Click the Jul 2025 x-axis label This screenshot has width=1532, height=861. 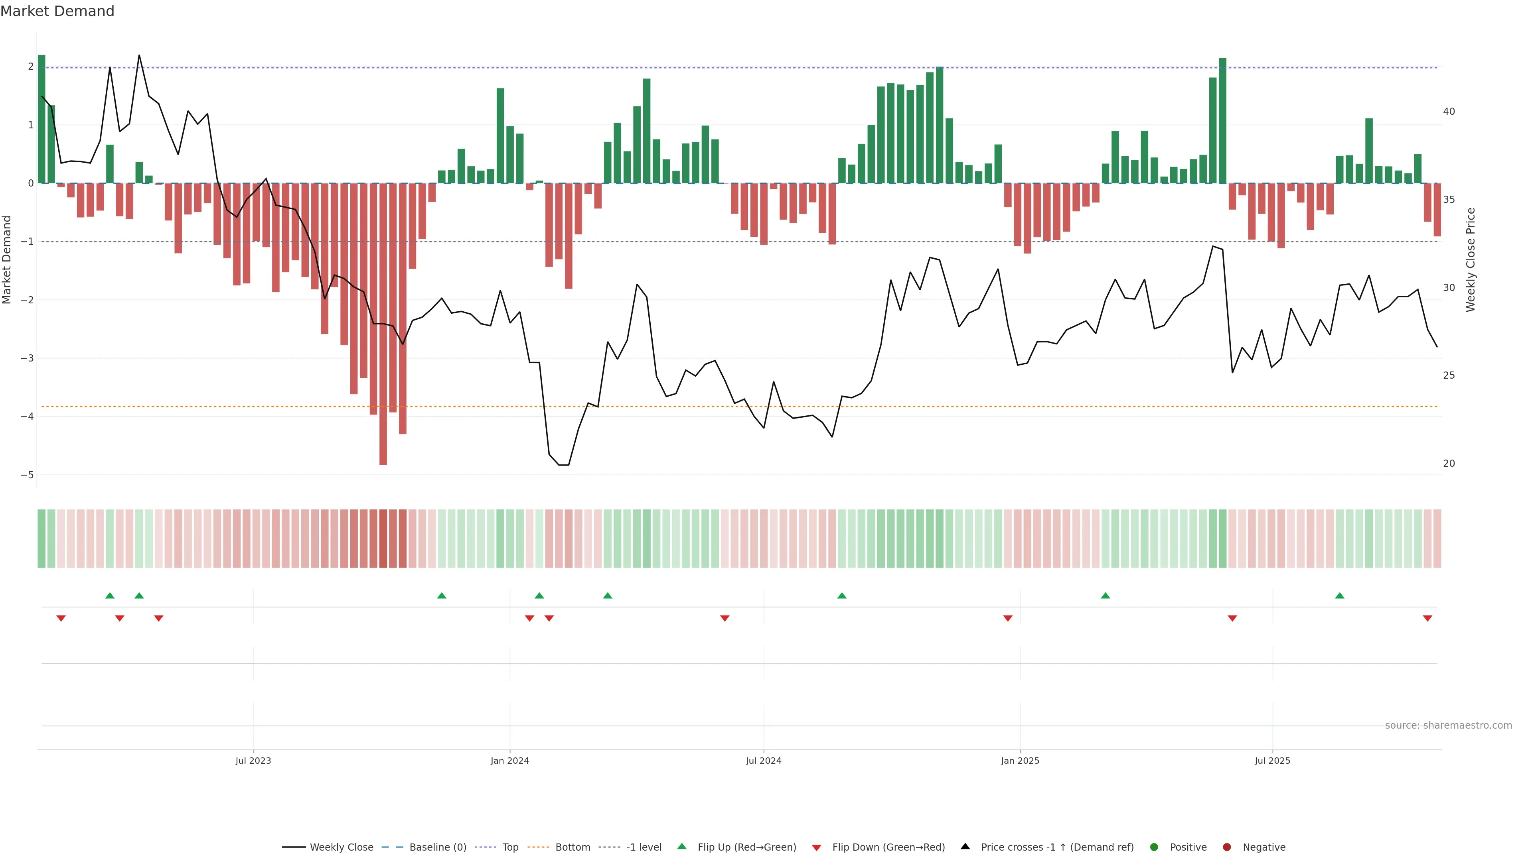pos(1272,761)
